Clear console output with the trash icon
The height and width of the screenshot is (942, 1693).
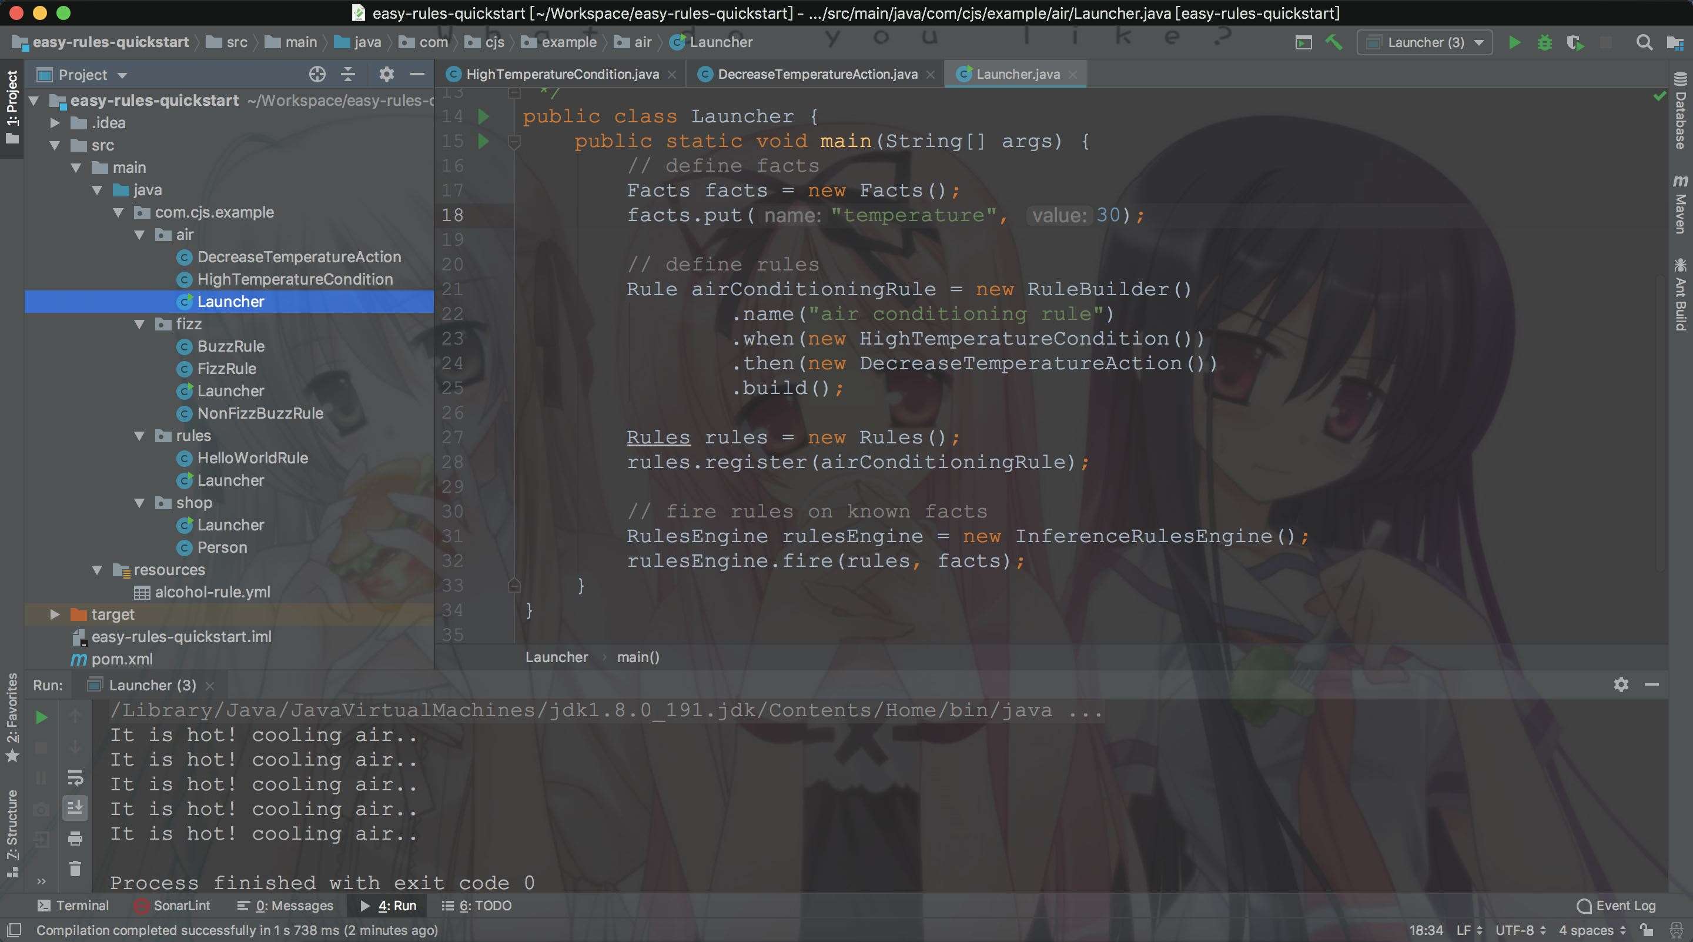tap(75, 869)
